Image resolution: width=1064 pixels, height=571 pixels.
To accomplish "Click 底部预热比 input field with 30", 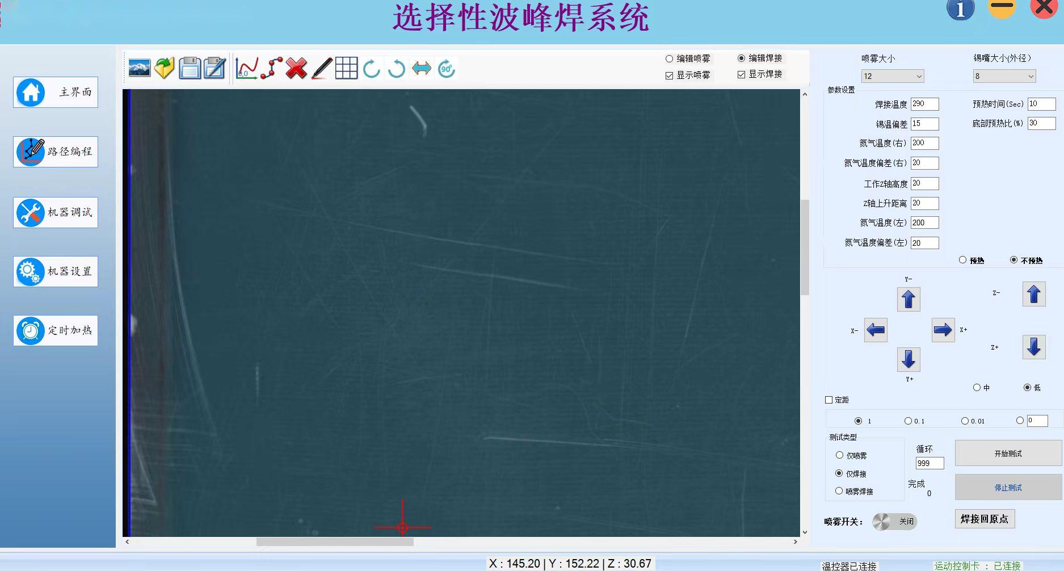I will coord(1042,123).
